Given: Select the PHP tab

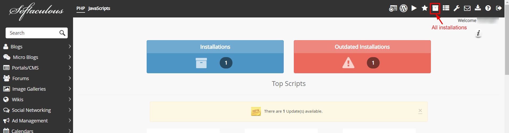Looking at the screenshot, I should coord(81,8).
